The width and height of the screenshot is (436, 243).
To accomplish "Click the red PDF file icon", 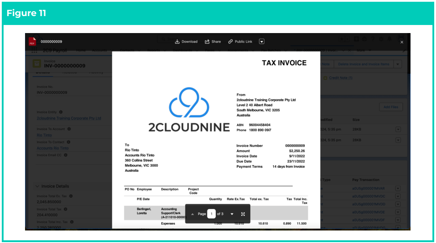I will [x=32, y=42].
